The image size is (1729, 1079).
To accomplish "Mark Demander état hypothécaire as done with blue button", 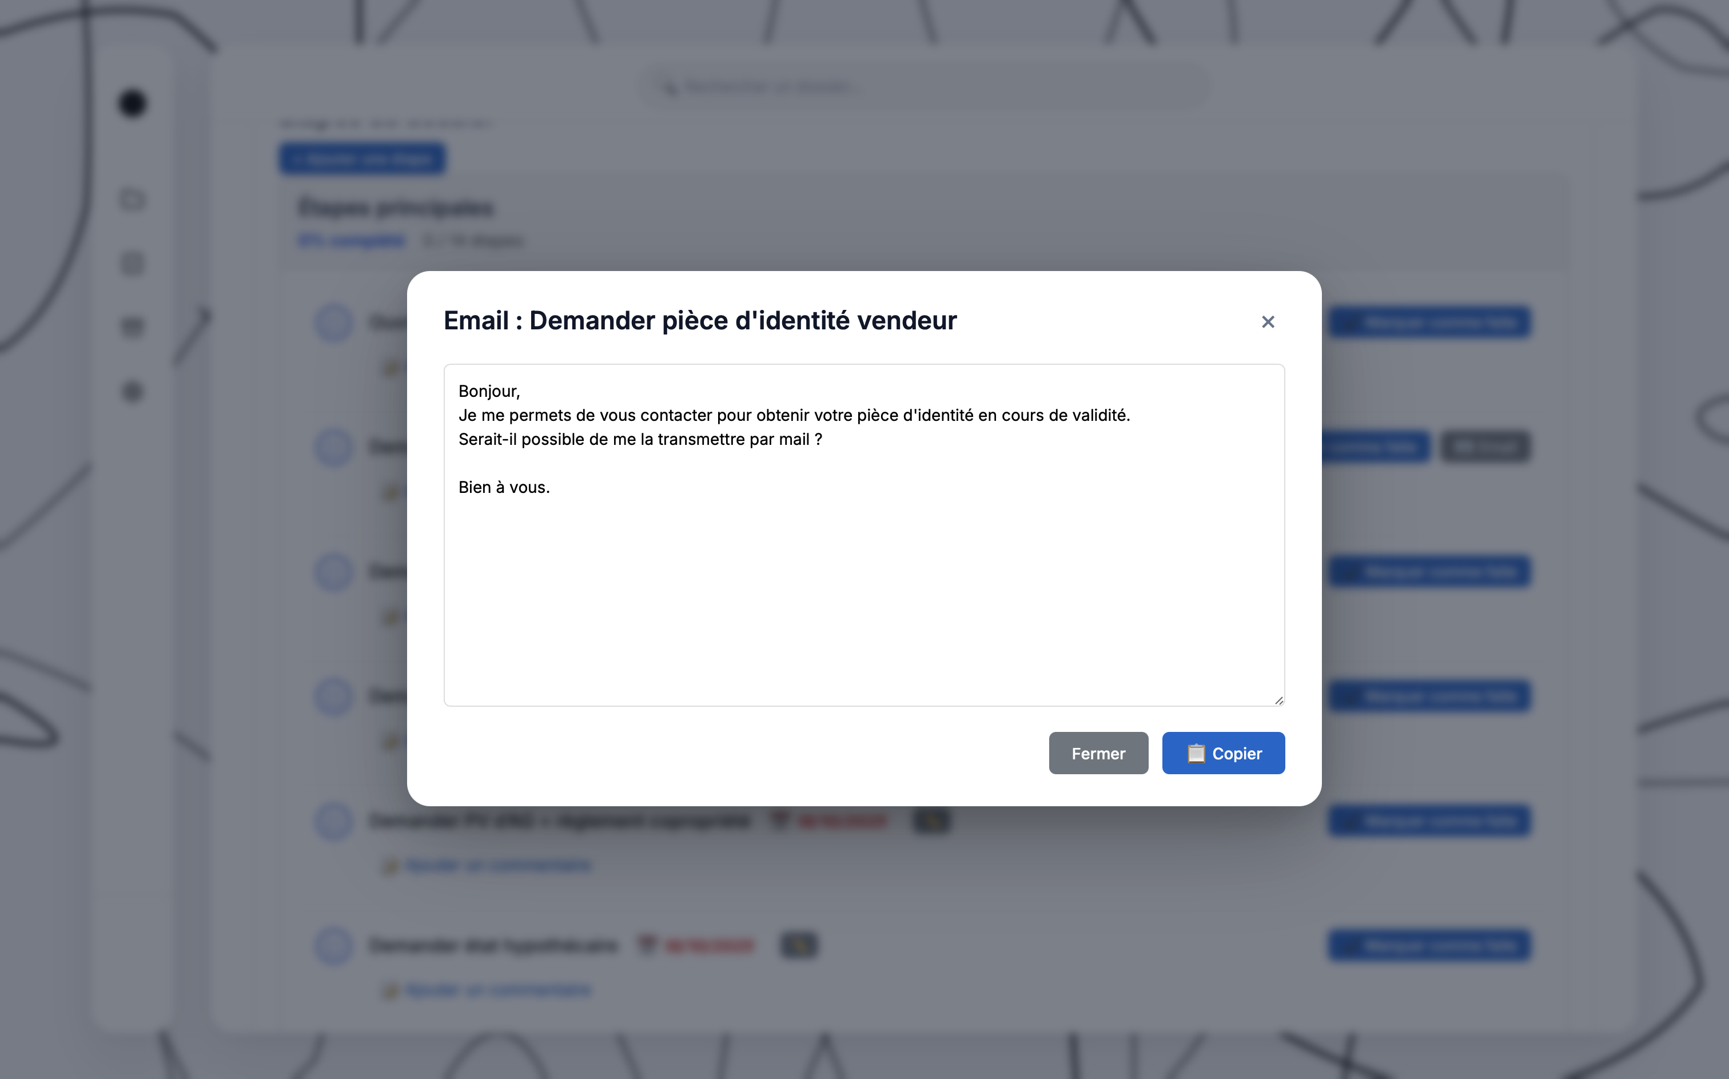I will click(x=1429, y=946).
